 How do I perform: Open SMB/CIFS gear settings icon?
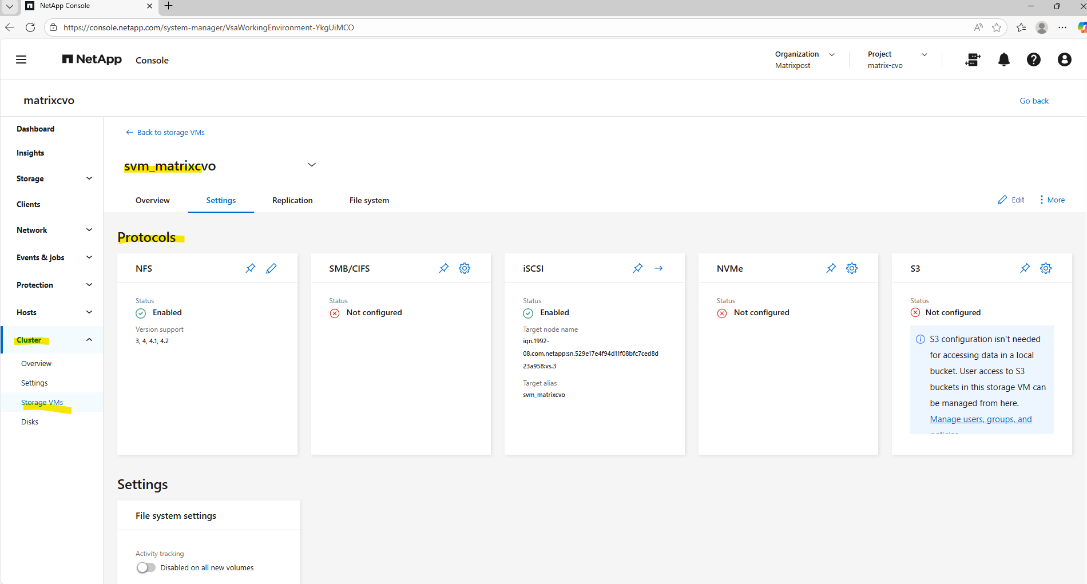point(465,268)
